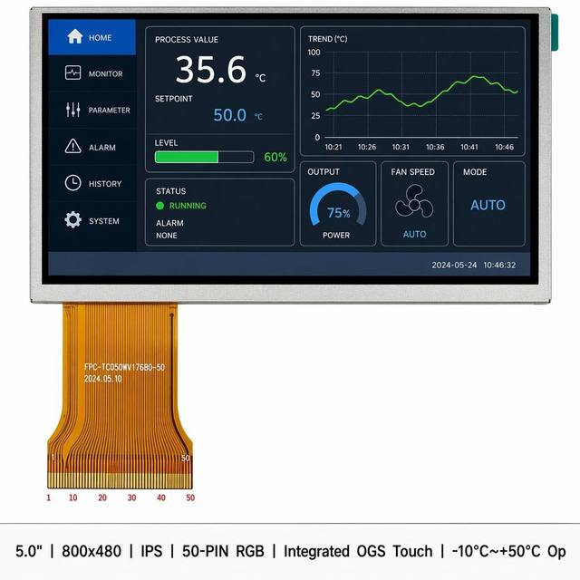
Task: Click the green trend line in the chart
Action: (x=421, y=92)
